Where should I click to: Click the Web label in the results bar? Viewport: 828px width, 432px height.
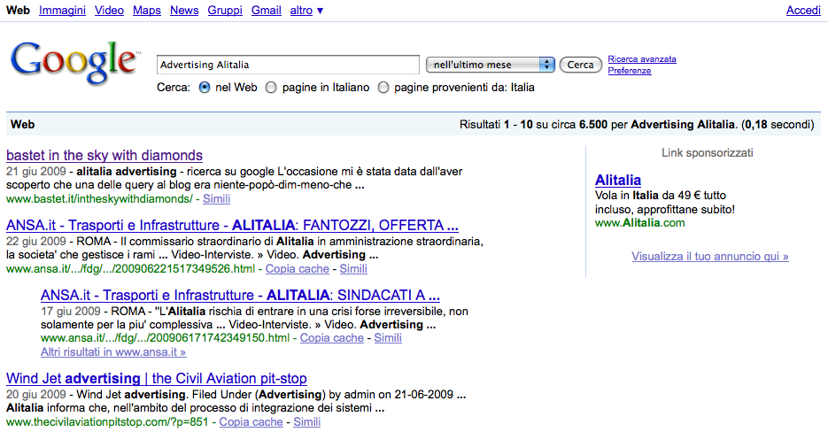pyautogui.click(x=23, y=125)
